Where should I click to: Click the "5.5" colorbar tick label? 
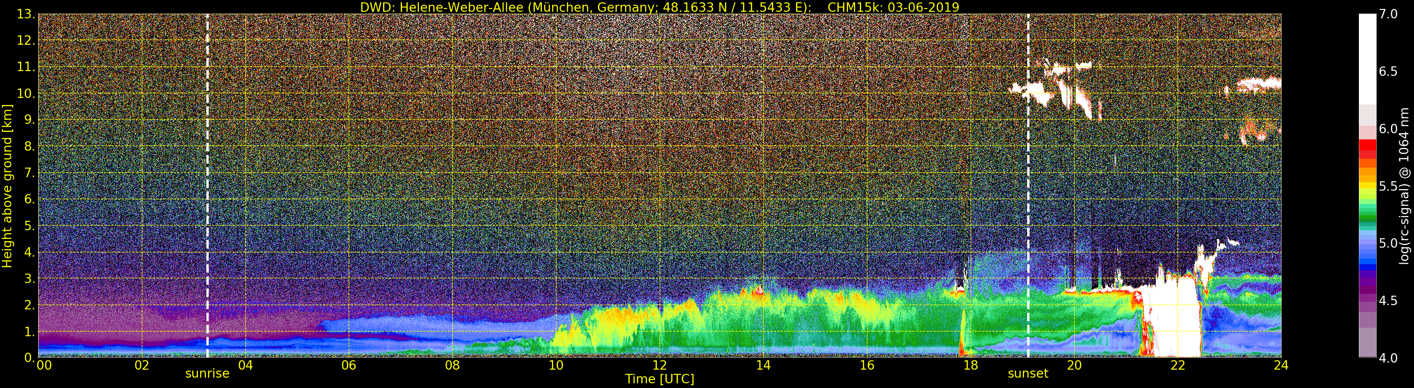click(1388, 186)
